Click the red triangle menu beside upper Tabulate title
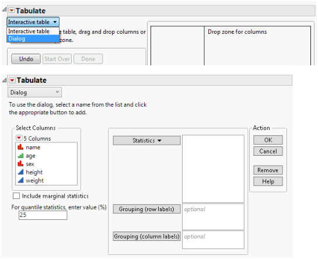 [x=12, y=10]
